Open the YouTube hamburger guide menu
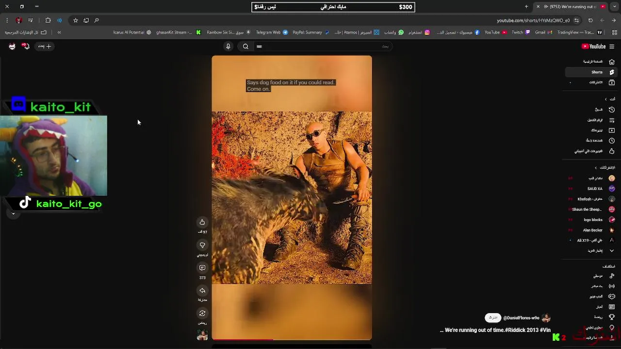621x349 pixels. click(x=612, y=47)
